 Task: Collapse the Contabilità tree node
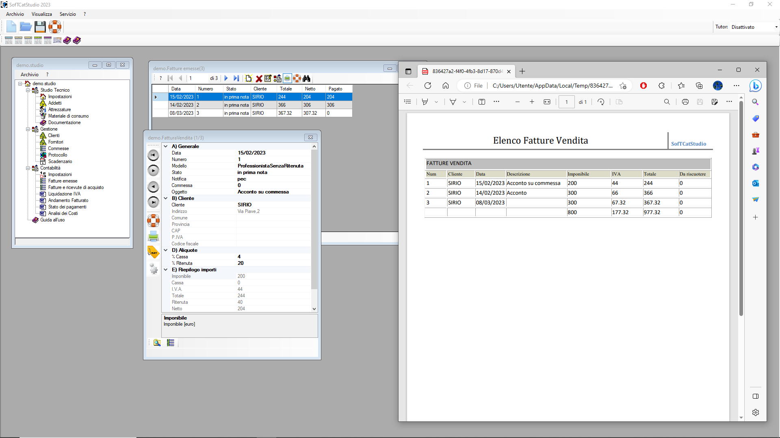coord(28,168)
